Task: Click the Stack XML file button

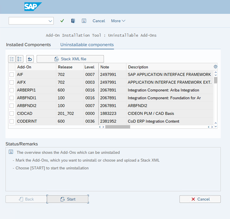Action: 70,59
